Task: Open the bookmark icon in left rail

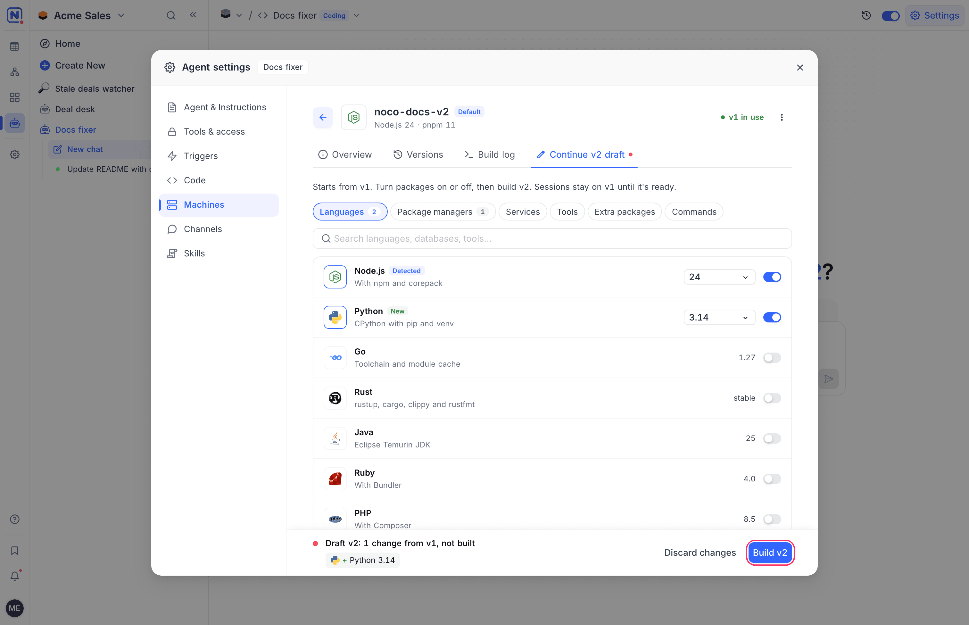Action: tap(15, 550)
